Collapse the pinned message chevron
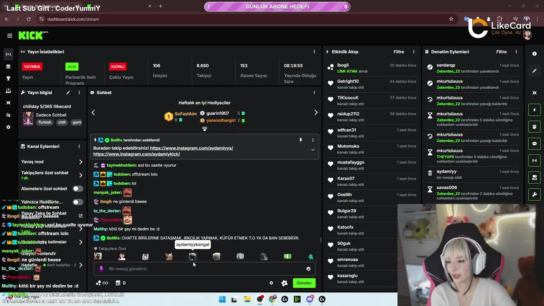The width and height of the screenshot is (544, 306). pos(313,150)
